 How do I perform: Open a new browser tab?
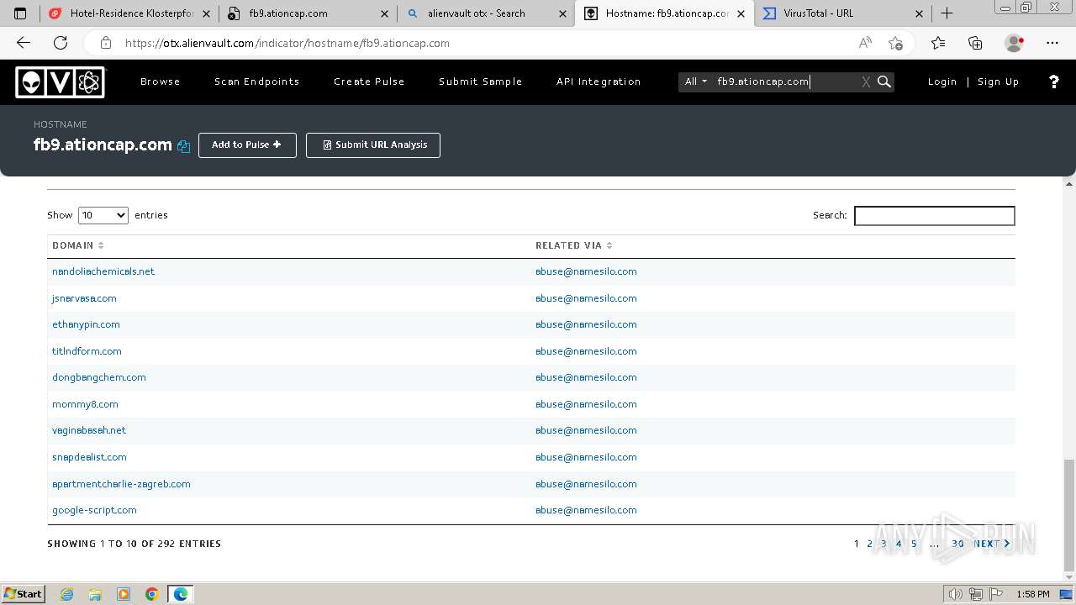[x=947, y=13]
